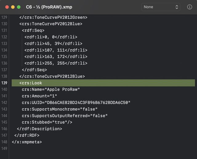This screenshot has width=197, height=159.
Task: Select line number 139 in gutter
Action: 4,83
